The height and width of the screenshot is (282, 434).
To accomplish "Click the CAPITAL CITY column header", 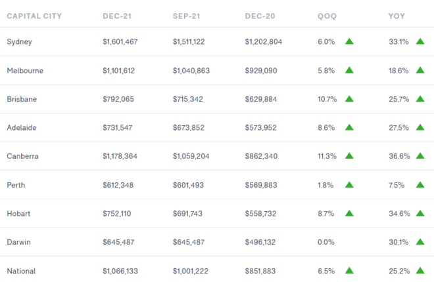I will point(34,16).
